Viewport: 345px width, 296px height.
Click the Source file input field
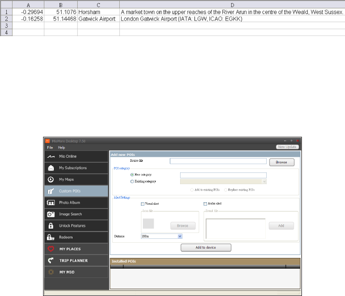218,161
